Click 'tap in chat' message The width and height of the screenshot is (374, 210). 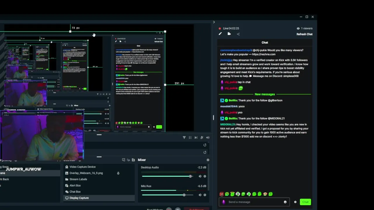tap(244, 82)
